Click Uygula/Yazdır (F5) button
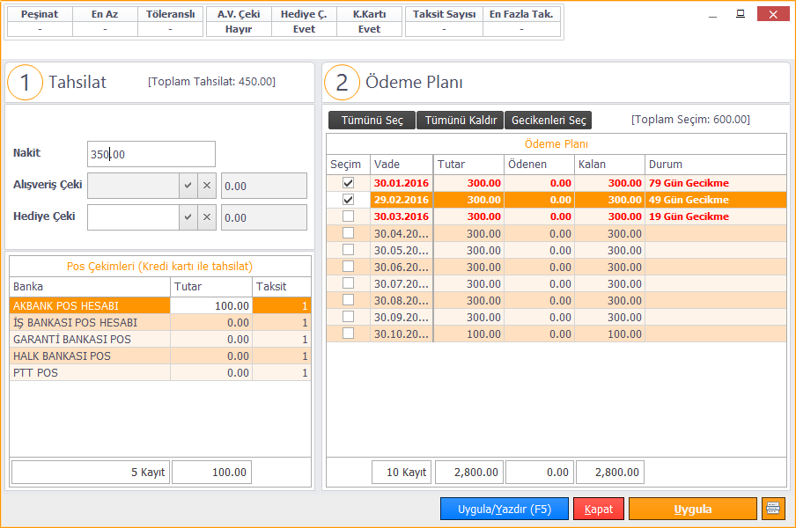Screen dimensions: 796x528 [505, 510]
